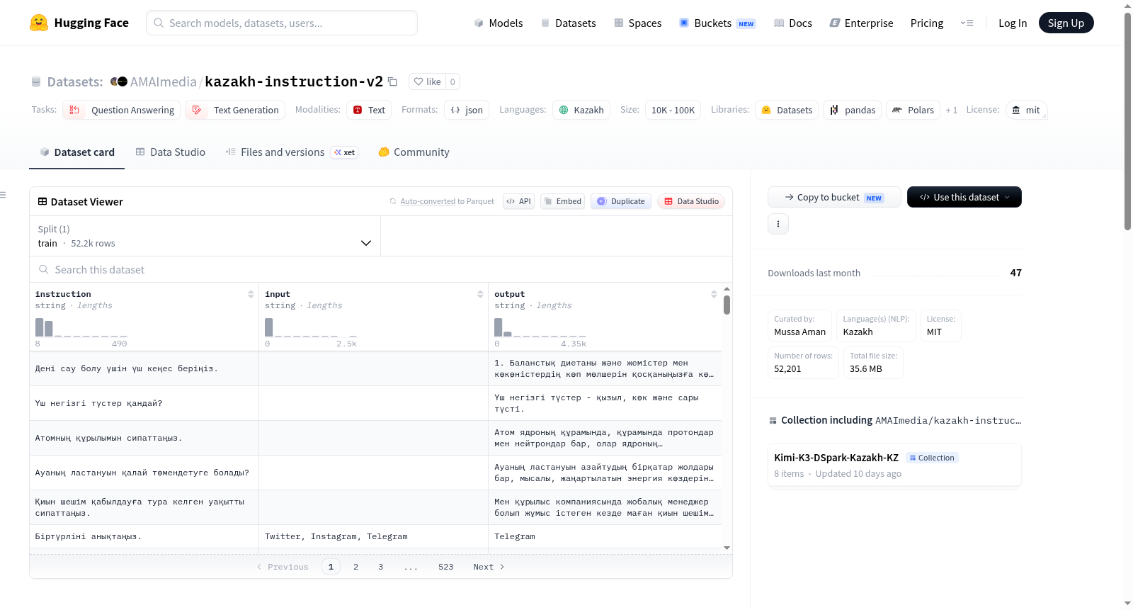Go to page 3 of the dataset
The height and width of the screenshot is (610, 1133).
(380, 567)
